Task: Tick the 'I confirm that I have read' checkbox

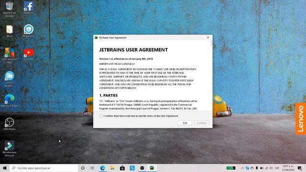Action: [101, 116]
